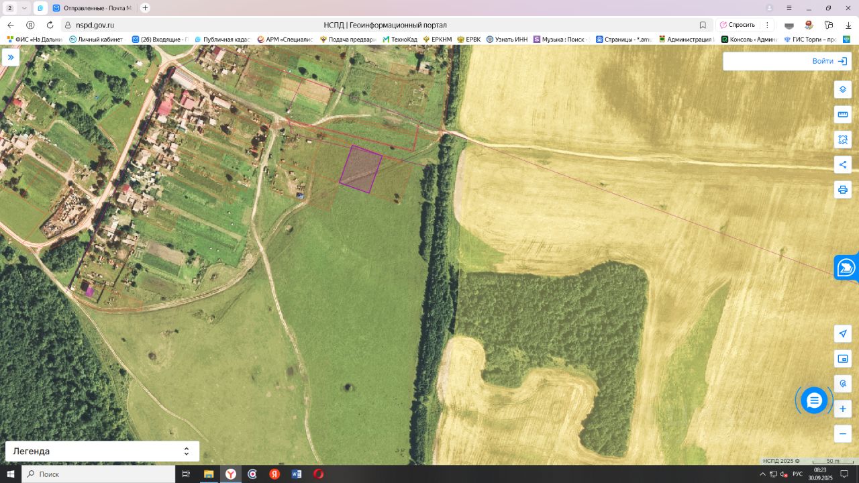Open the Windows notification center
Screen dimensions: 859x483
(x=844, y=474)
